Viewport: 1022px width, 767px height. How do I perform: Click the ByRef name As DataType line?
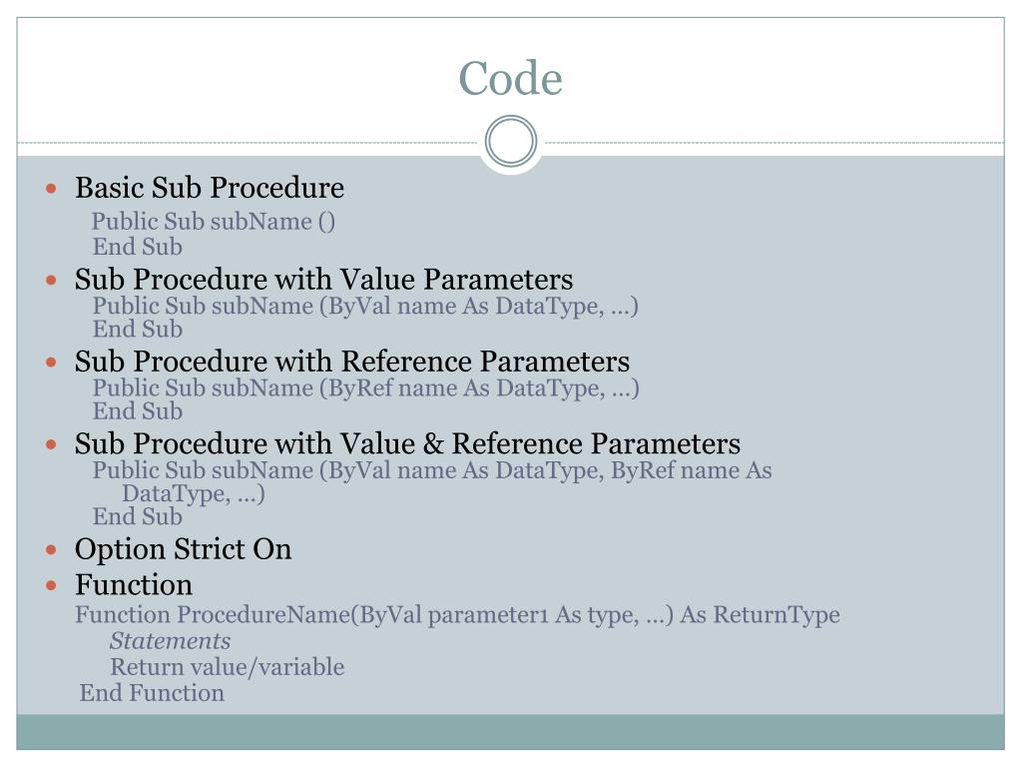365,388
